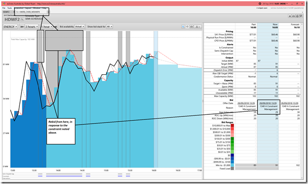Click Past column Offer Date link

[246, 103]
